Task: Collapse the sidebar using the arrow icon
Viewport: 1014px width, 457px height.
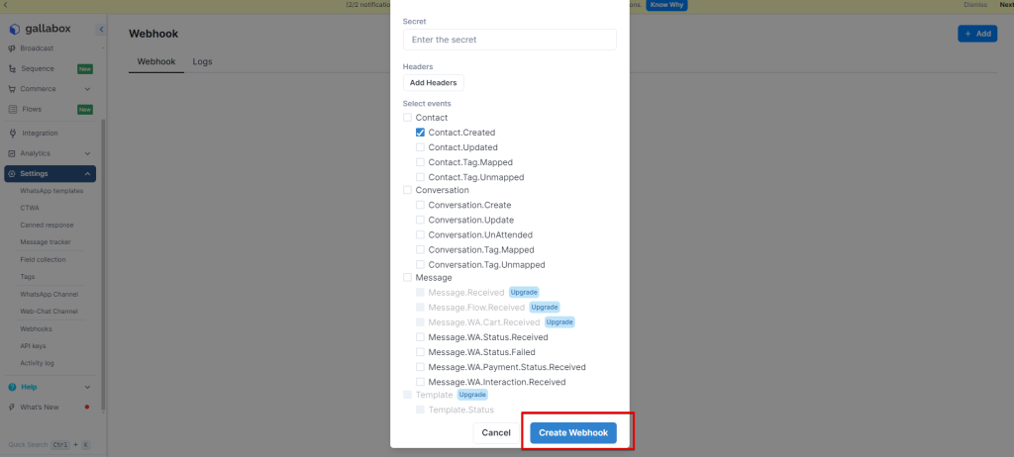Action: pyautogui.click(x=101, y=31)
